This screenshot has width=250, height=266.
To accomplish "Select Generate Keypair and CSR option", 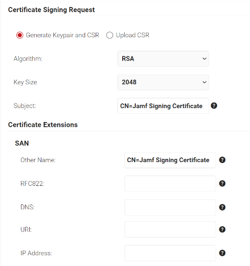I will point(20,35).
